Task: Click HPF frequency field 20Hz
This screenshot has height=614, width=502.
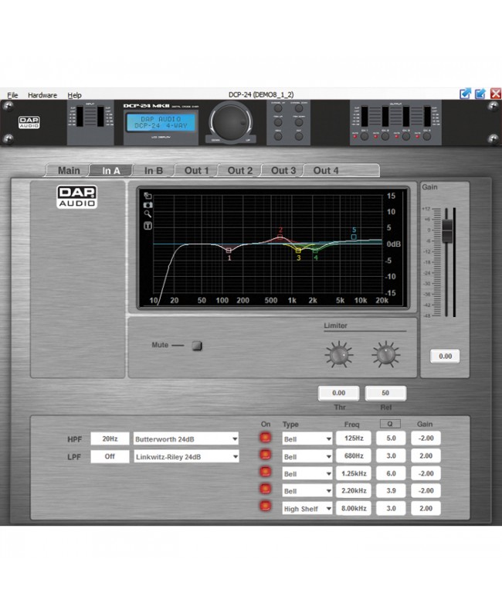Action: pyautogui.click(x=110, y=438)
